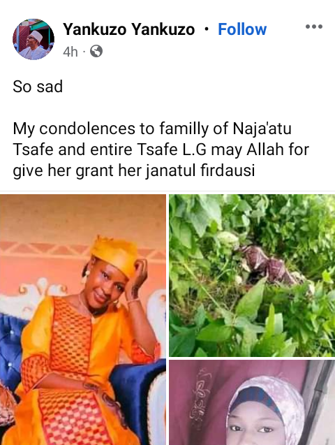Viewport: 335px width, 445px height.
Task: Click the white cap in avatar image
Action: point(36,35)
